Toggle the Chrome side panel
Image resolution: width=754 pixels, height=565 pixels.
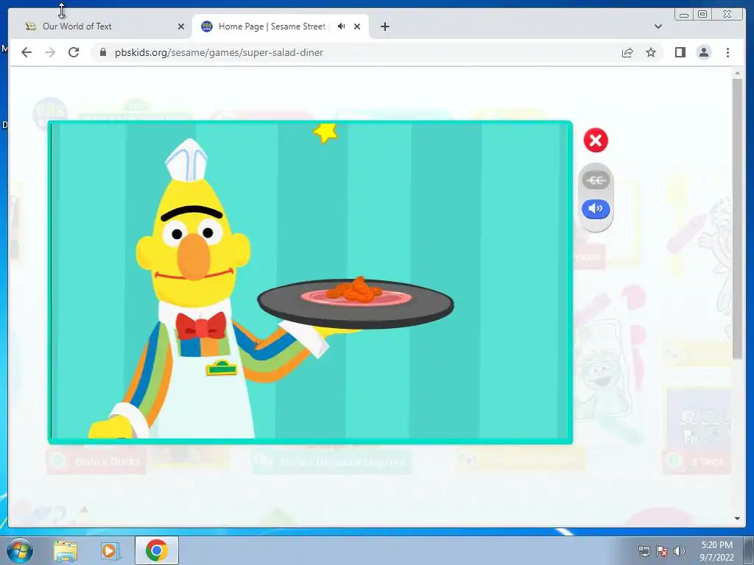(x=680, y=52)
